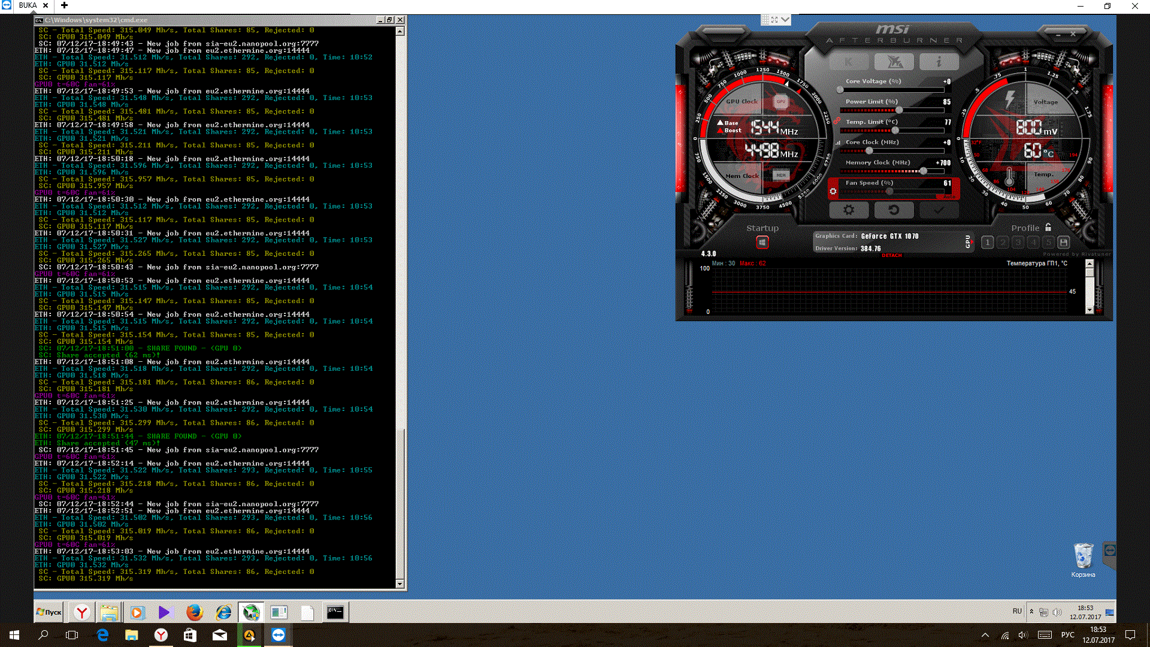This screenshot has width=1150, height=647.
Task: Open the remote Пуск start button
Action: (49, 612)
